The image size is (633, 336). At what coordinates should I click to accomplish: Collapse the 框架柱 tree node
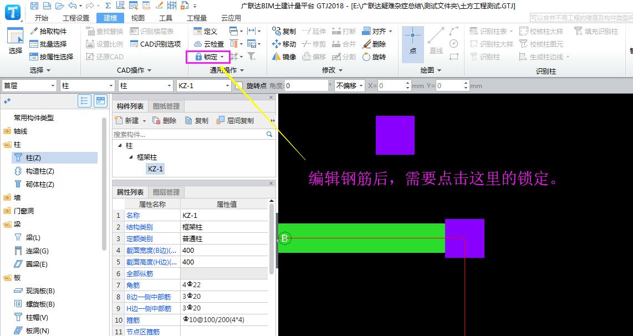[131, 157]
